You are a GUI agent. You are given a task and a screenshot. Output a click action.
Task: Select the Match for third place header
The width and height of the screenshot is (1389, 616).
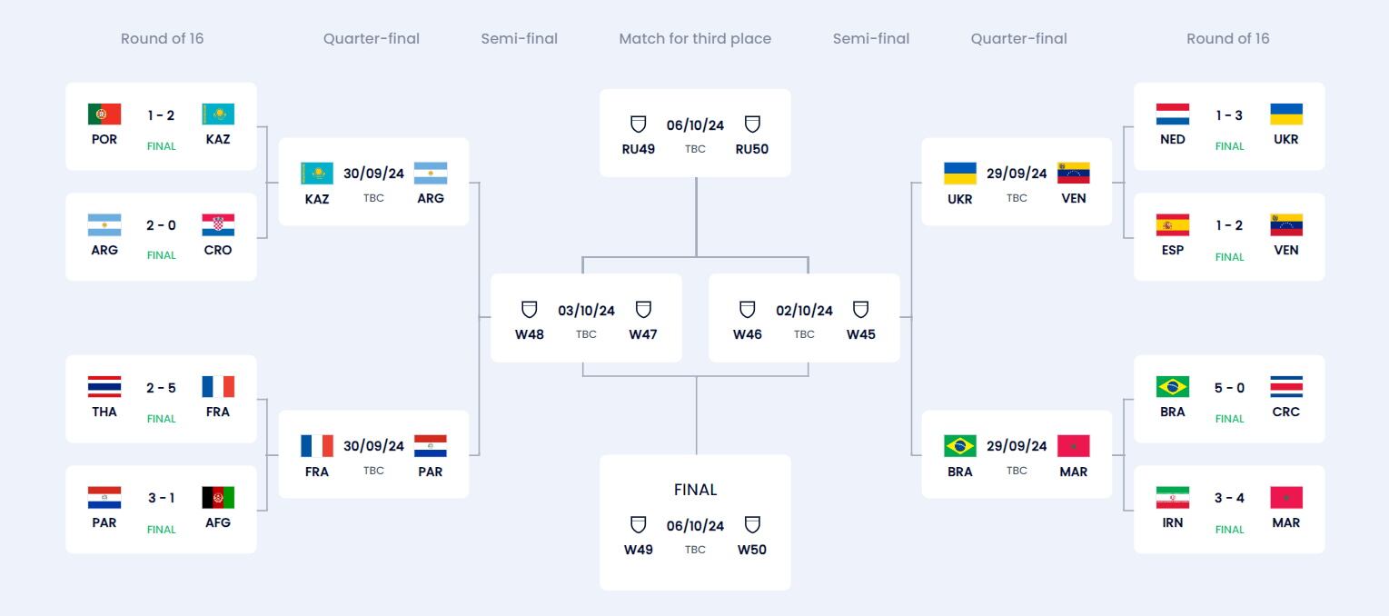[x=695, y=38]
